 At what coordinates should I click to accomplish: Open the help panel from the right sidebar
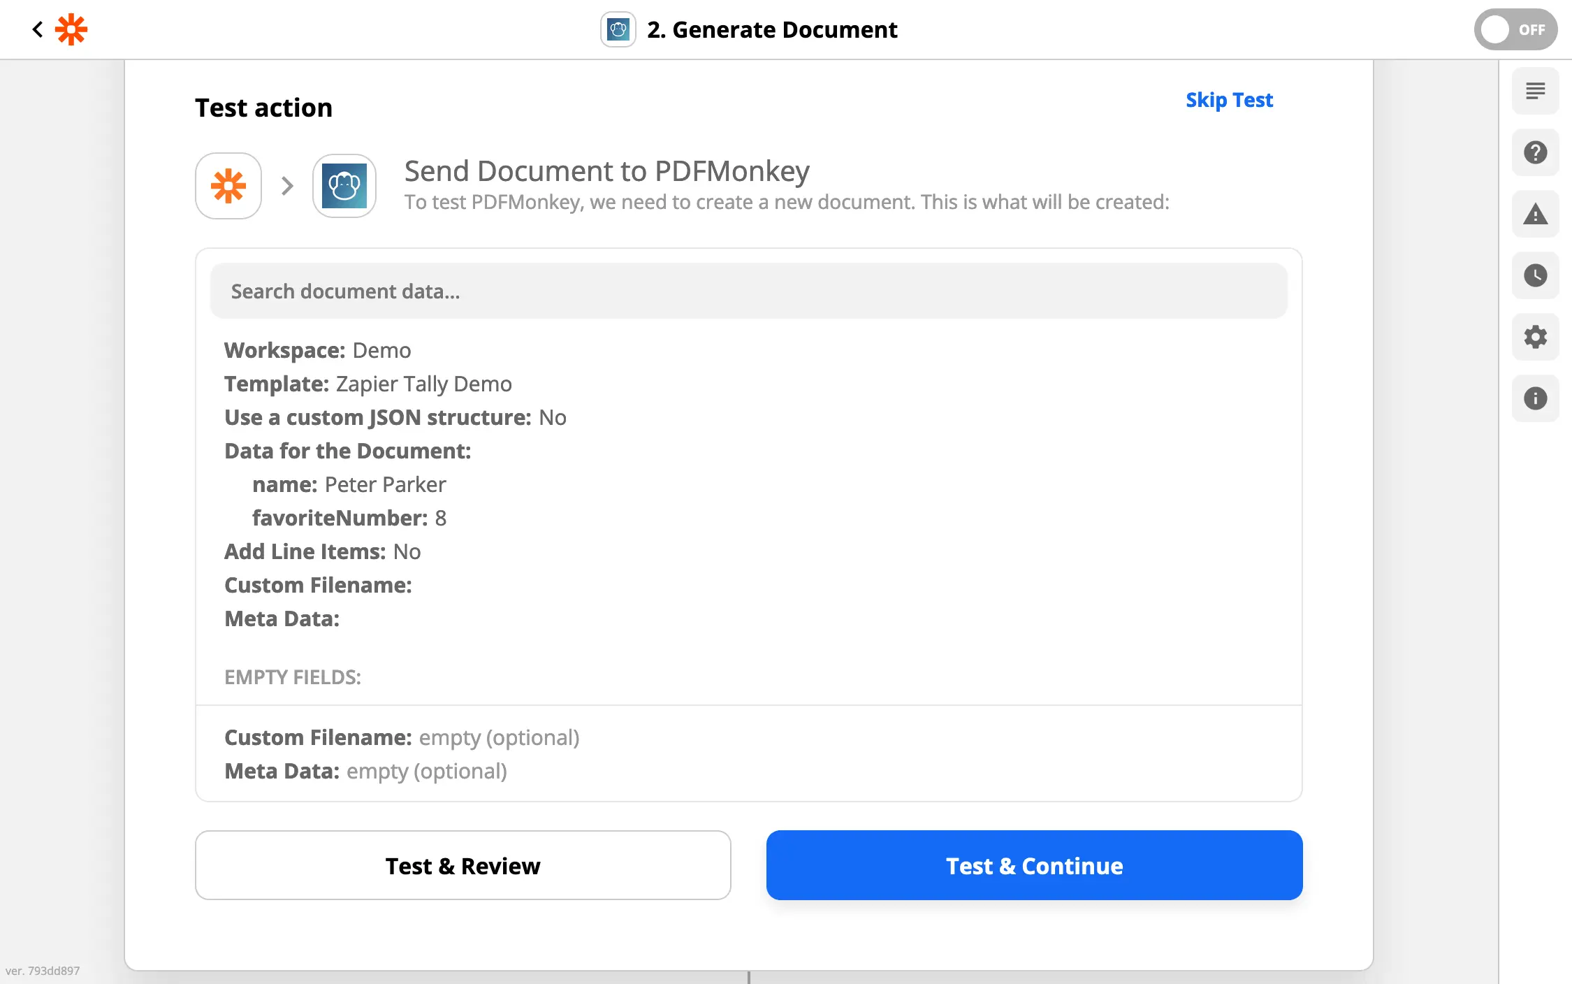point(1535,152)
